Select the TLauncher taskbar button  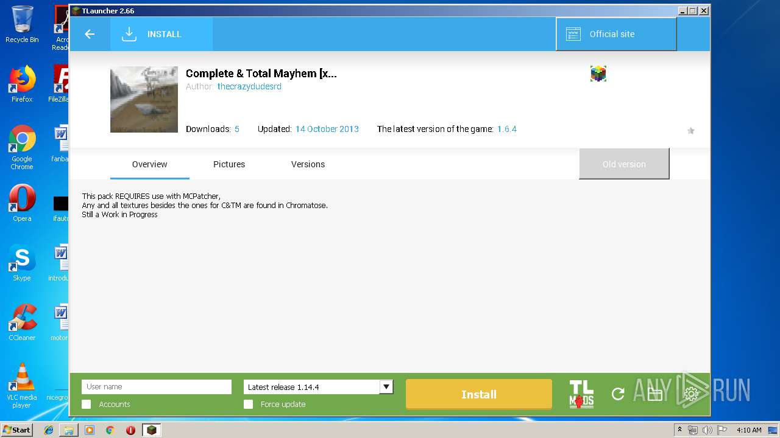pos(151,430)
